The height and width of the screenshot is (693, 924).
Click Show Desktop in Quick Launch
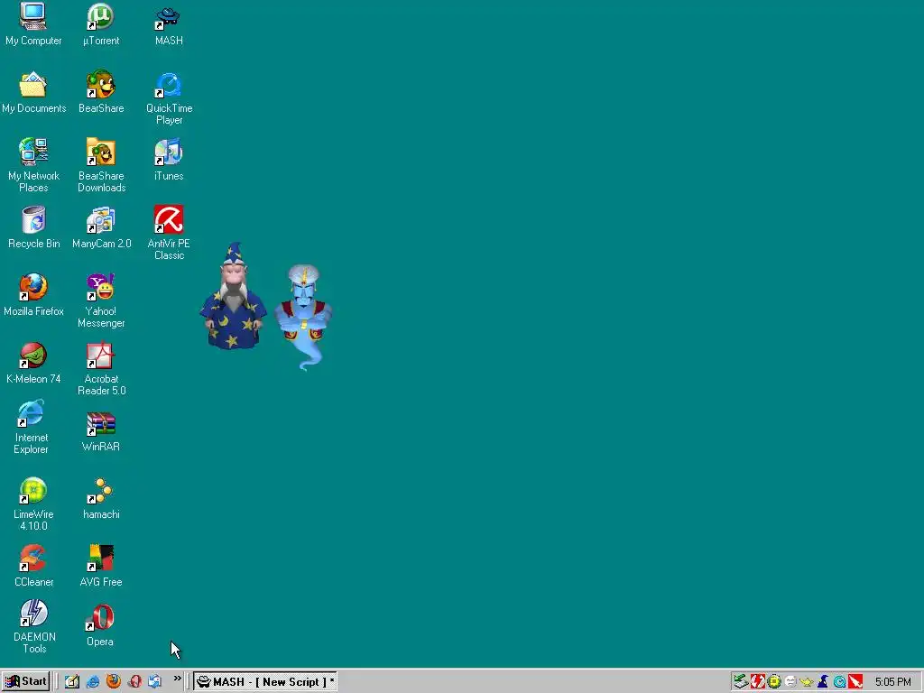72,682
